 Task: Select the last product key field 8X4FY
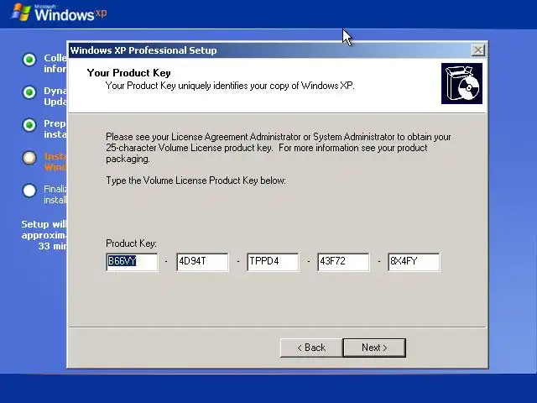pyautogui.click(x=414, y=262)
